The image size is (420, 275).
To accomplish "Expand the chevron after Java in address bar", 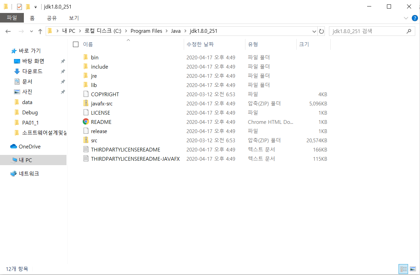I will (x=186, y=31).
